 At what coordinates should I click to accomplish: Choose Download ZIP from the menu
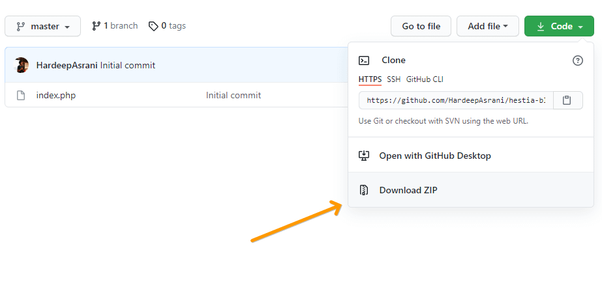408,191
